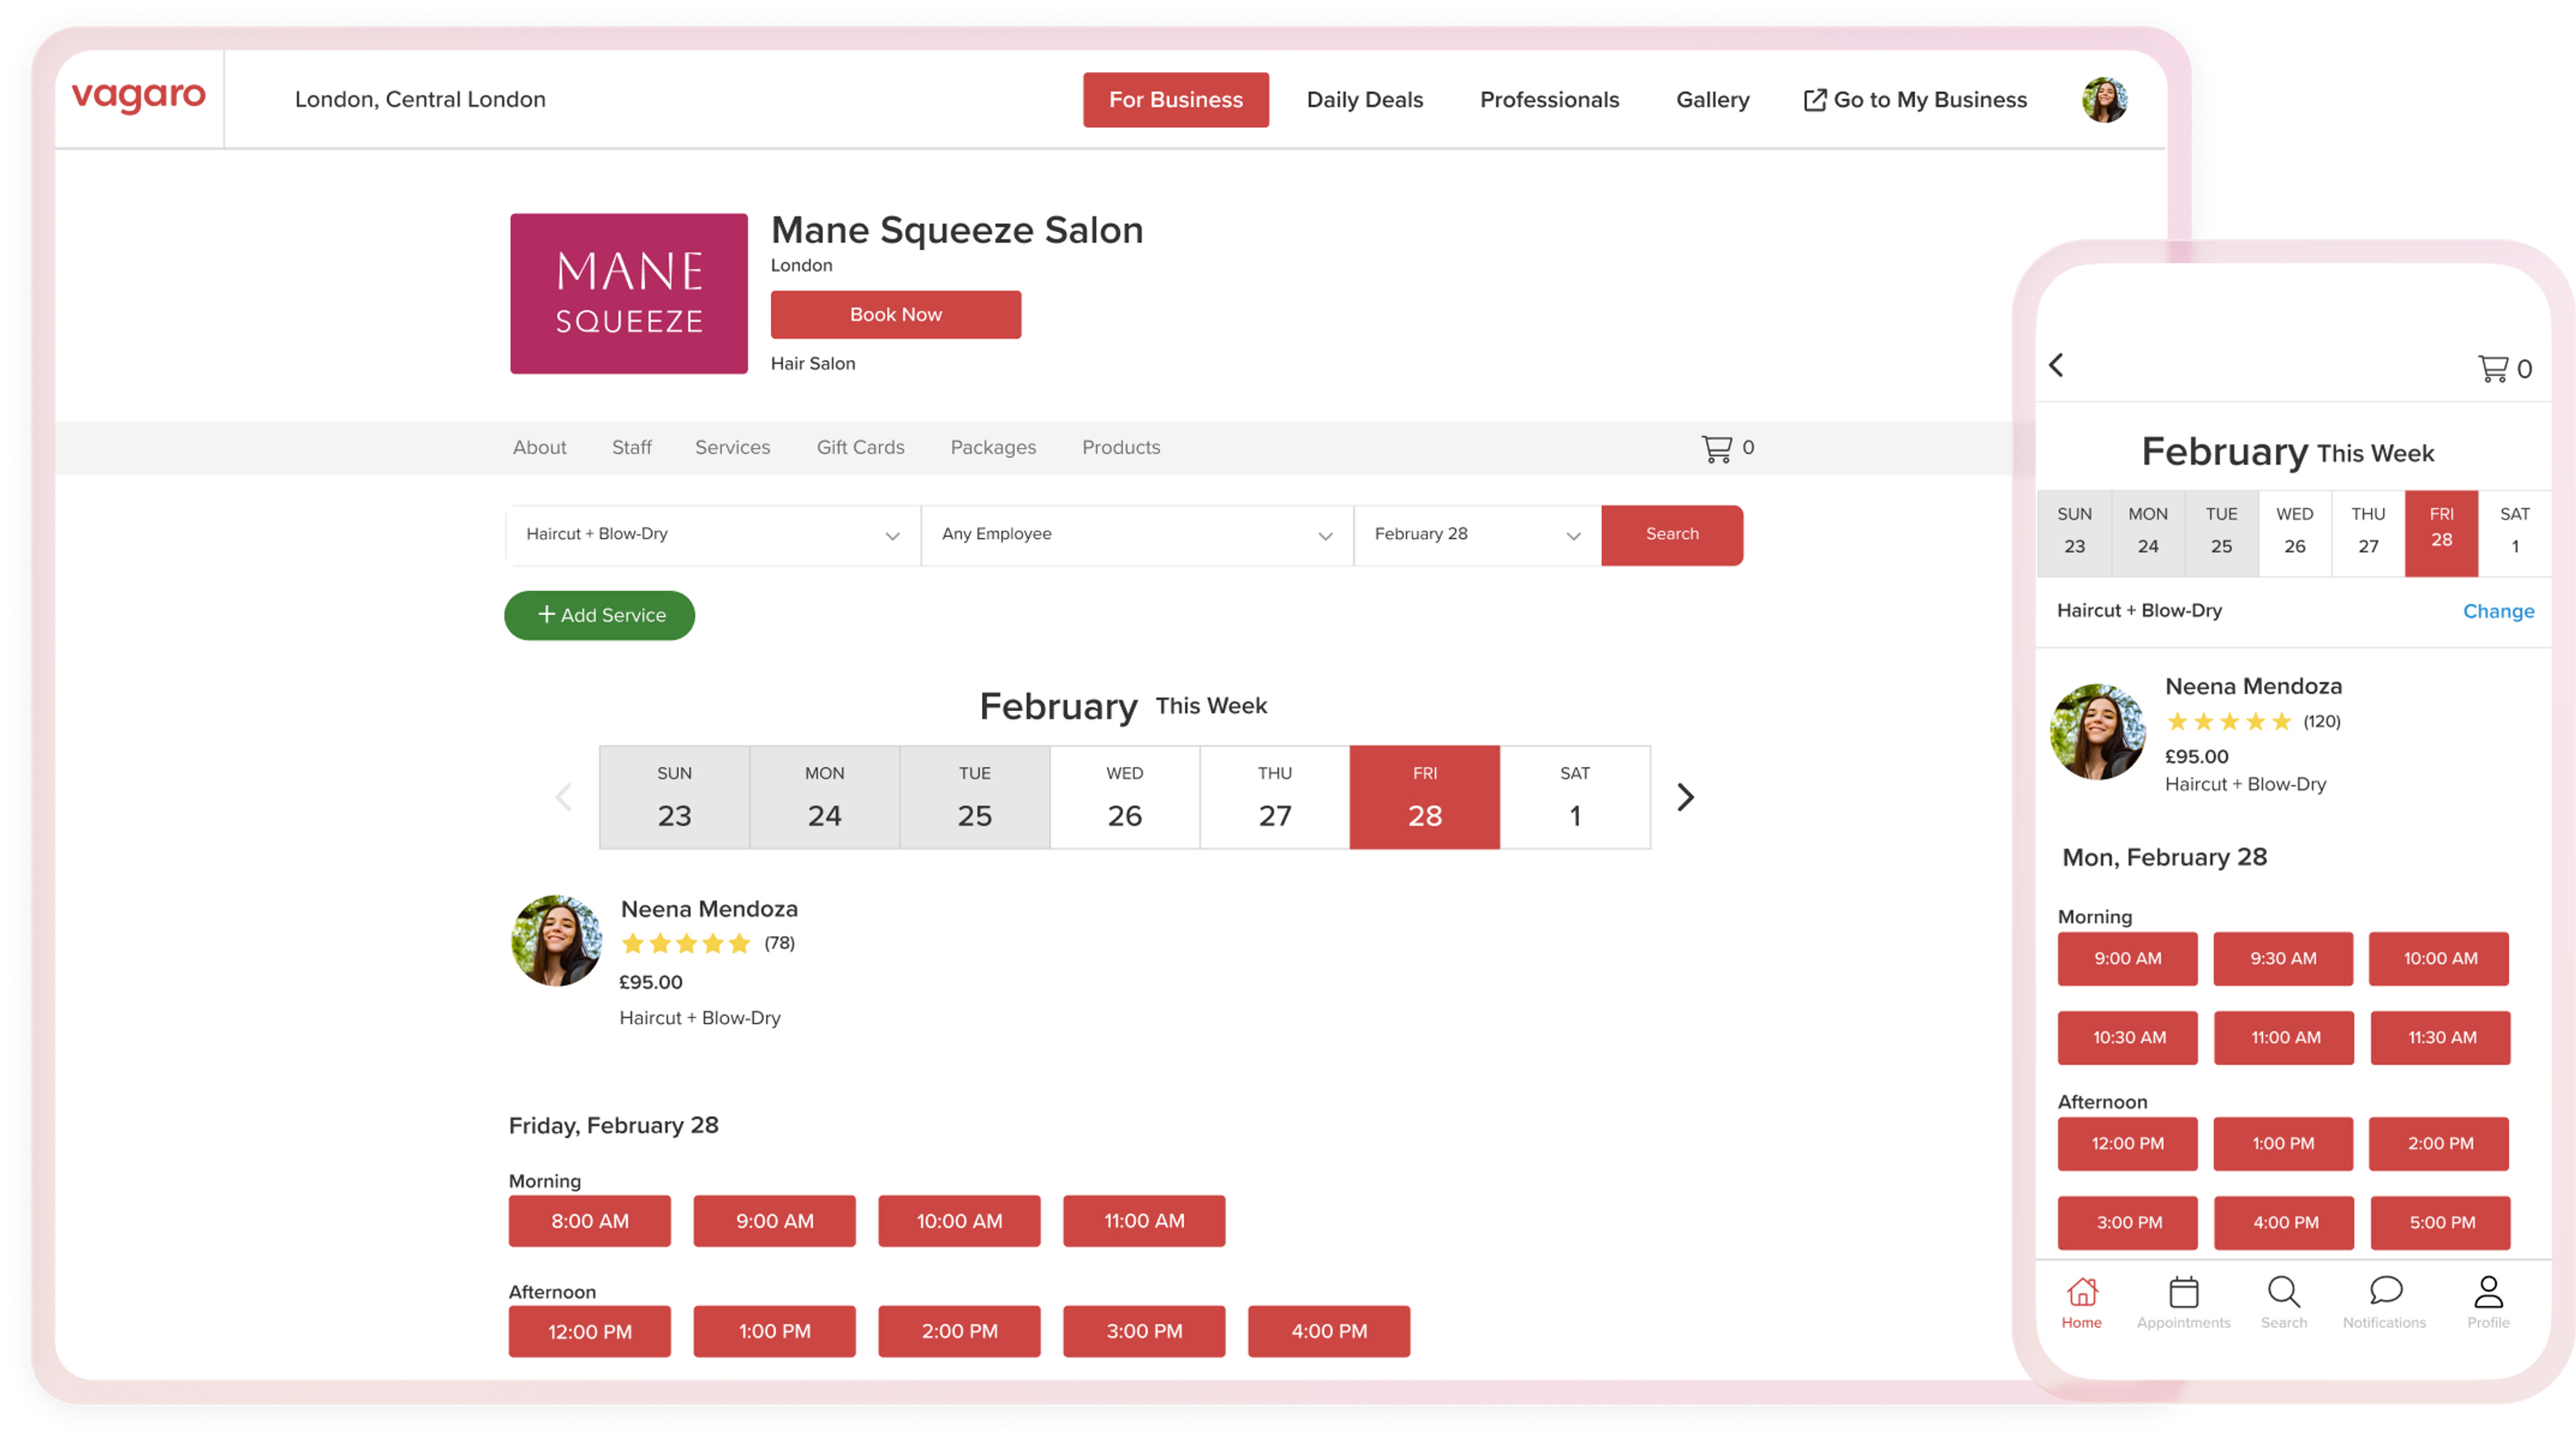
Task: Tap the Search magnifier icon in mobile nav
Action: (x=2284, y=1291)
